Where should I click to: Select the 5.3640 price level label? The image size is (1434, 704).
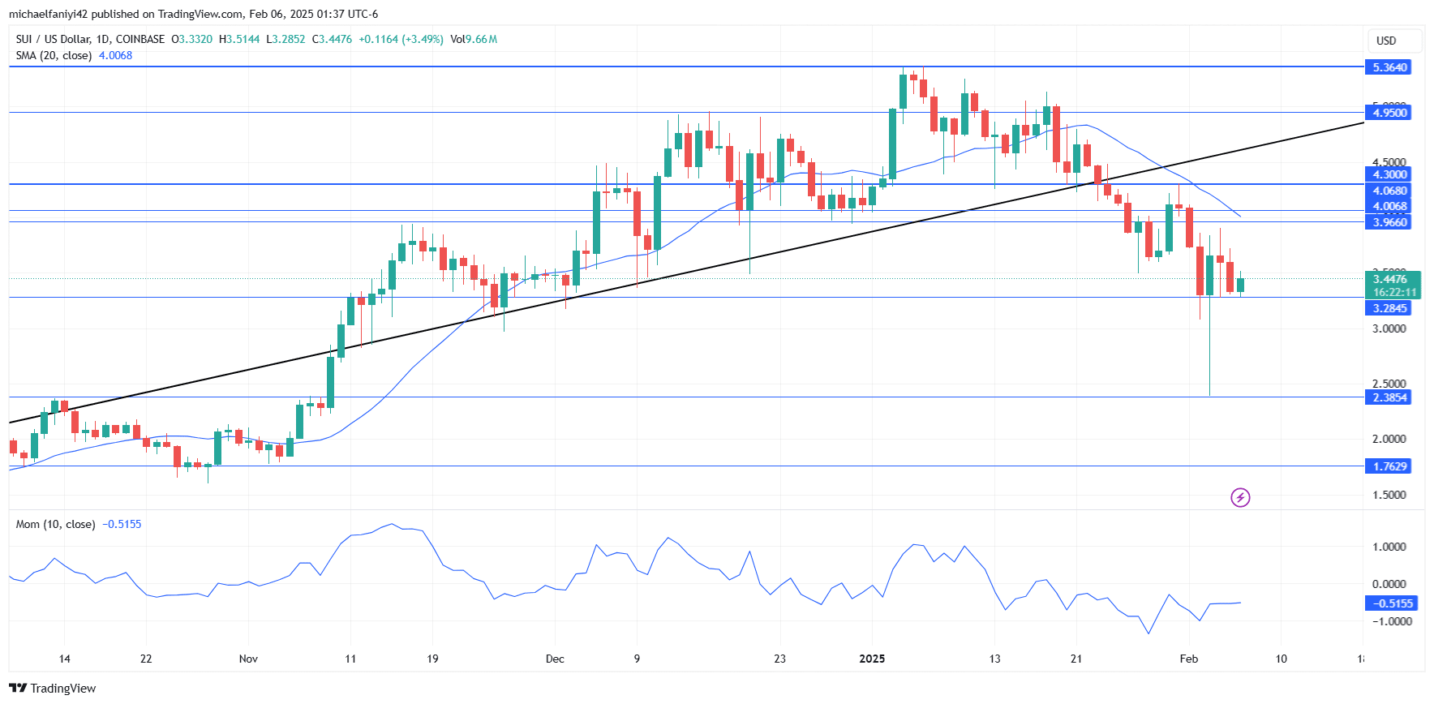coord(1389,67)
